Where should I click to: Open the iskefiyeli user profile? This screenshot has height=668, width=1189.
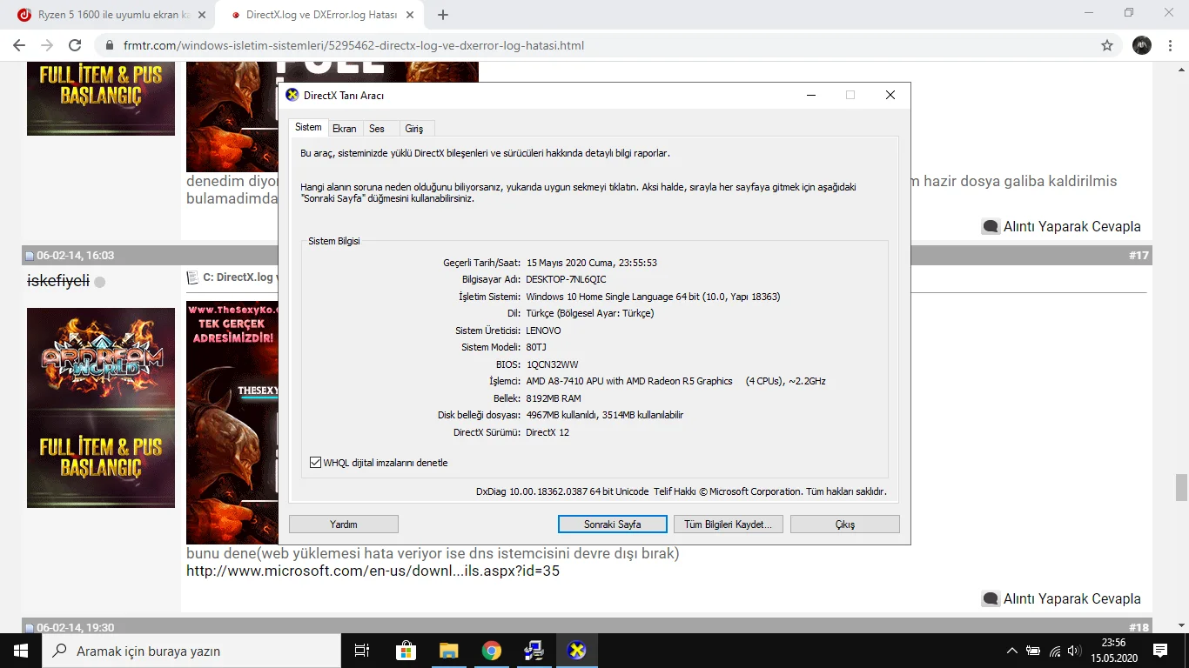pyautogui.click(x=58, y=282)
